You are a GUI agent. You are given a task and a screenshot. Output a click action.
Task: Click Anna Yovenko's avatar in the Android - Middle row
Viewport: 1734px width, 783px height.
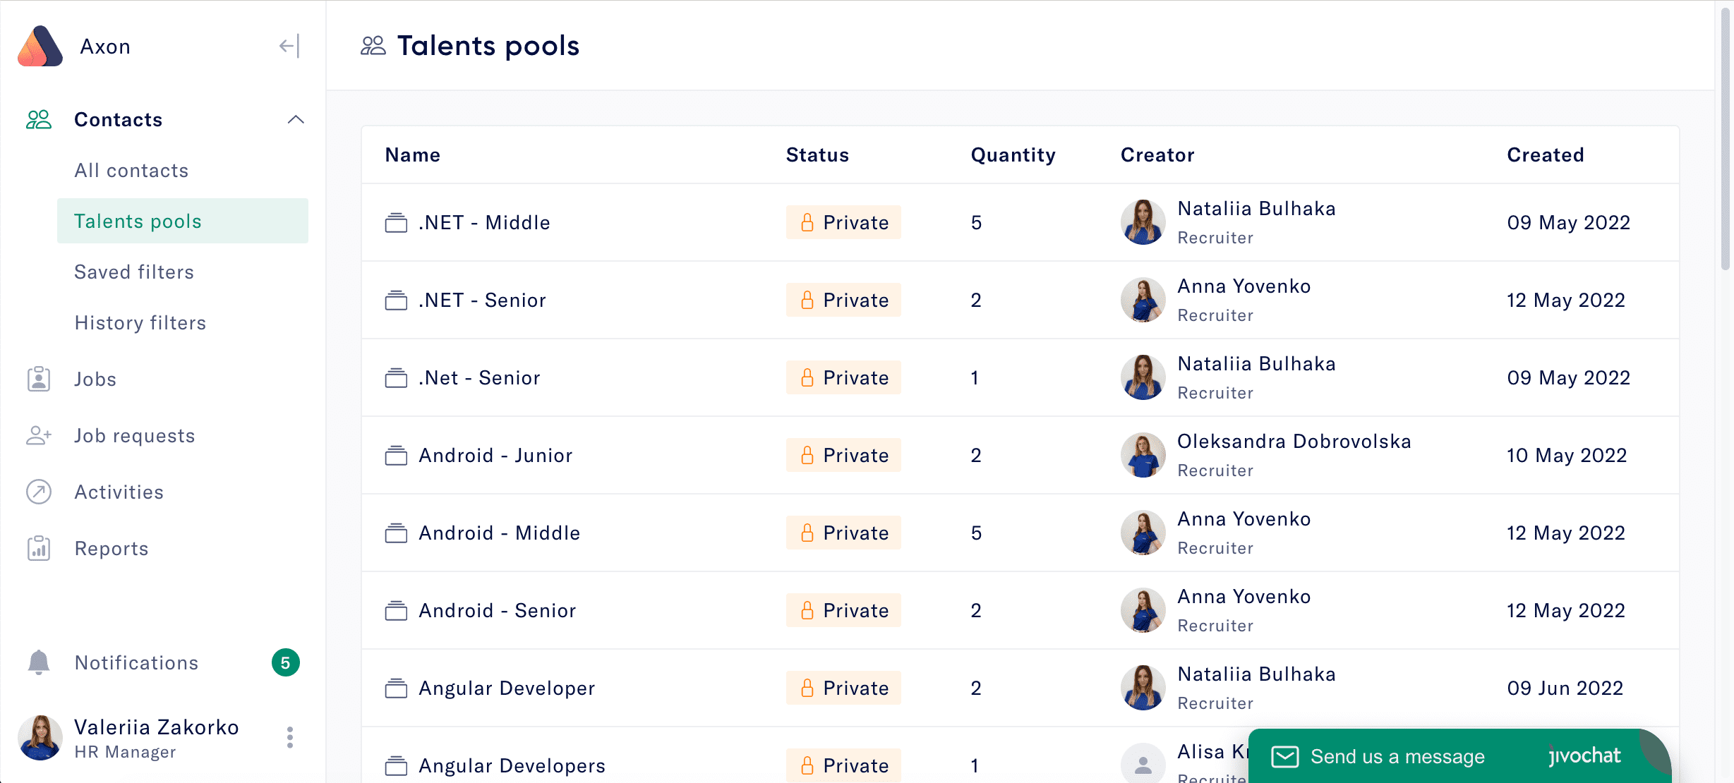click(1143, 533)
